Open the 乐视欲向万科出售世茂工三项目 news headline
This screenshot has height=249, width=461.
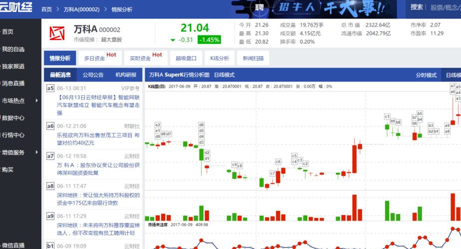98,139
